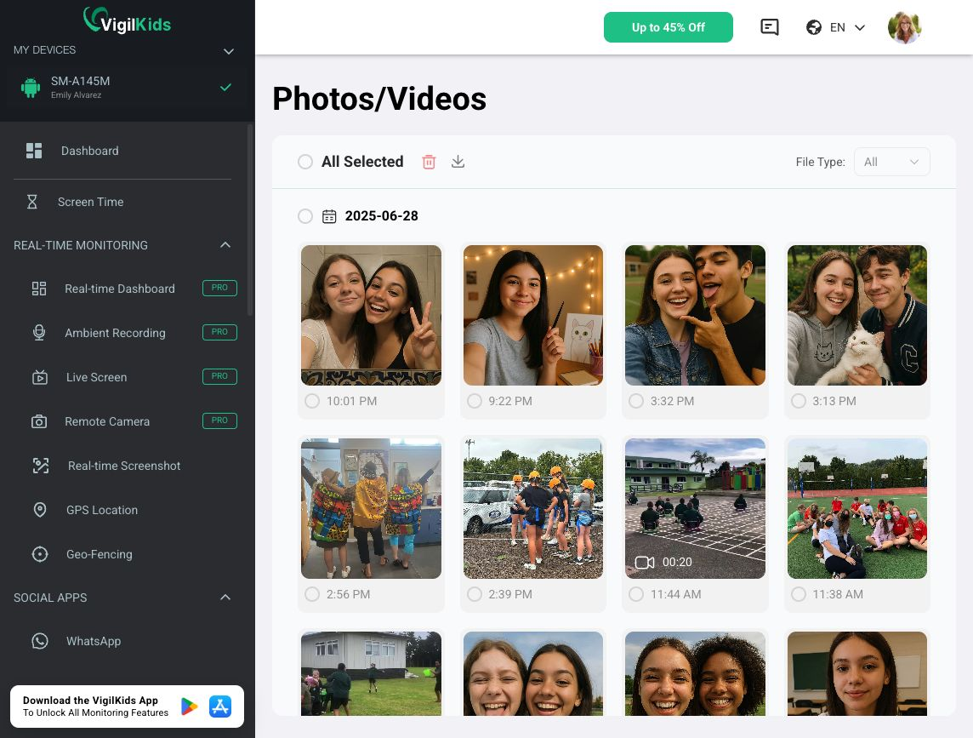Click the Ambient Recording microphone icon
The width and height of the screenshot is (973, 738).
tap(39, 333)
